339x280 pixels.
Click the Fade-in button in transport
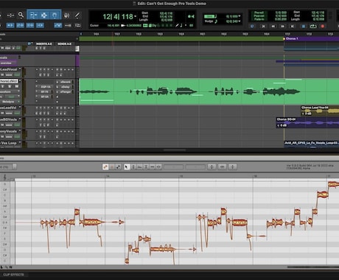[259, 19]
